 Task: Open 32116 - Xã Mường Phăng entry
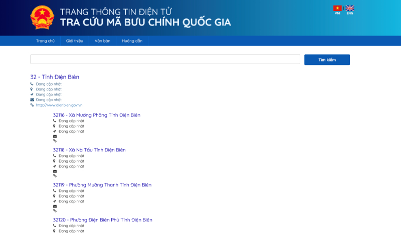tap(97, 115)
